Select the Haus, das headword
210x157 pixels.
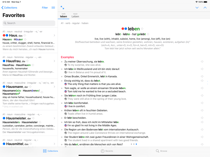(x=16, y=35)
